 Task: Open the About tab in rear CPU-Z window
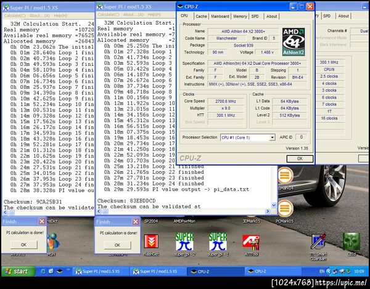coord(343,16)
